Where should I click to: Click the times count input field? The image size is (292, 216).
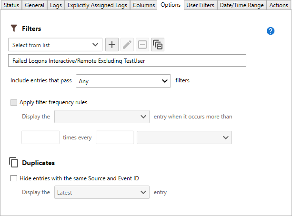click(x=40, y=137)
